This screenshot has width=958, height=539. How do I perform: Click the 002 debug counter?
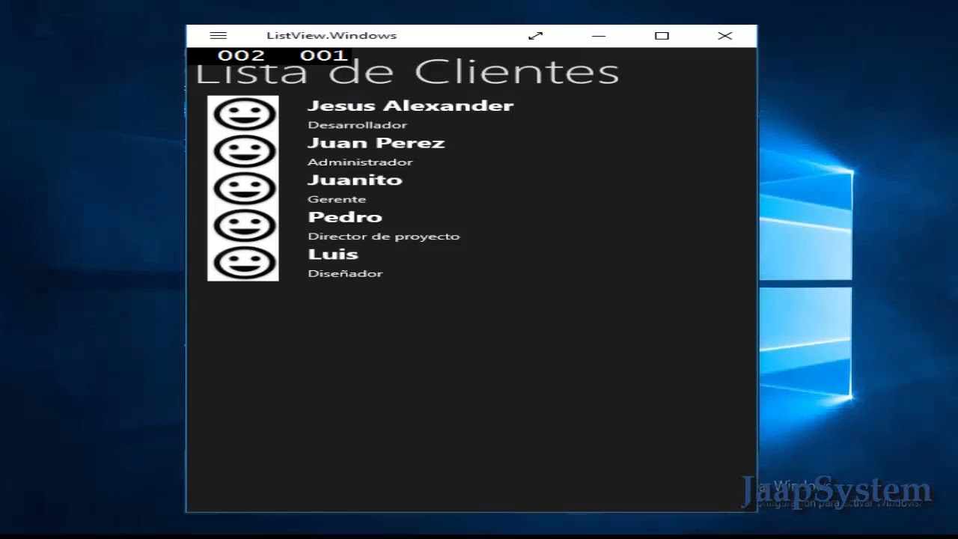[x=241, y=55]
